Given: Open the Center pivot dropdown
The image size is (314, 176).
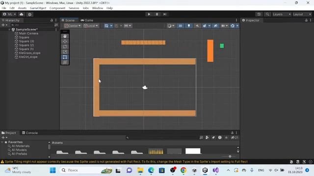Looking at the screenshot, I should click(73, 26).
